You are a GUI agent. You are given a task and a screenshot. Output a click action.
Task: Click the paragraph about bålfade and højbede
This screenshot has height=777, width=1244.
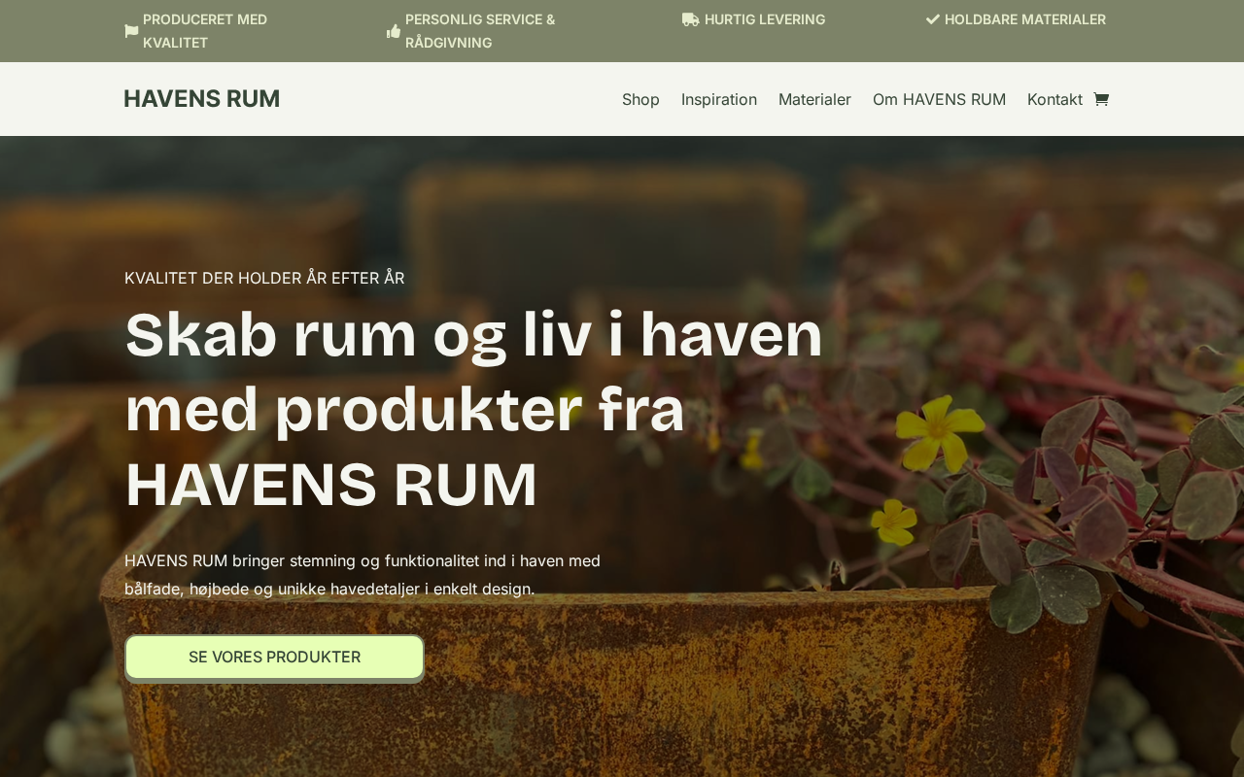point(363,574)
